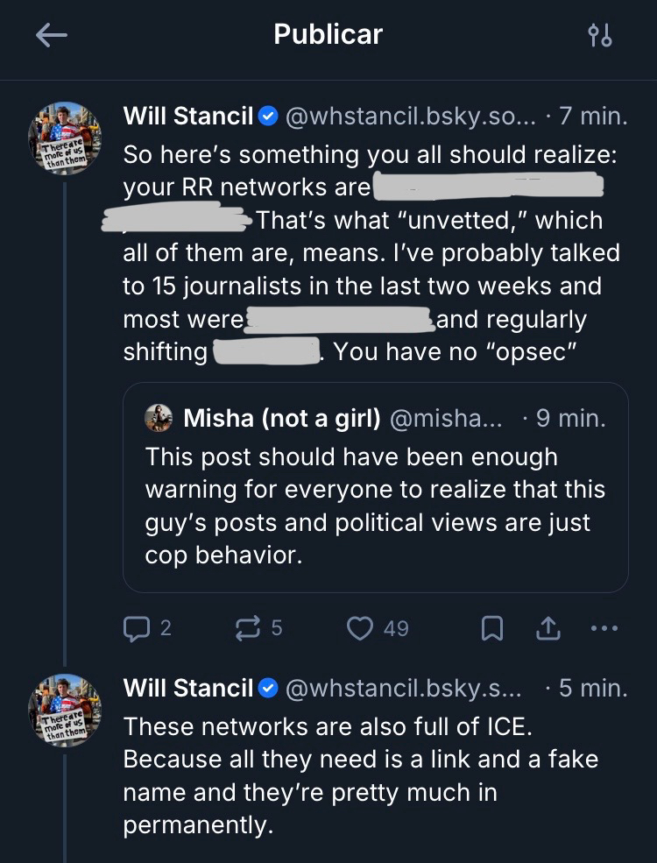Image resolution: width=657 pixels, height=863 pixels.
Task: Open thread settings filter icon
Action: point(600,35)
